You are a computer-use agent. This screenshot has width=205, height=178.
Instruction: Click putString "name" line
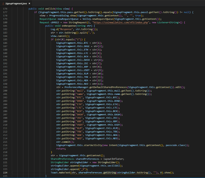[104, 94]
